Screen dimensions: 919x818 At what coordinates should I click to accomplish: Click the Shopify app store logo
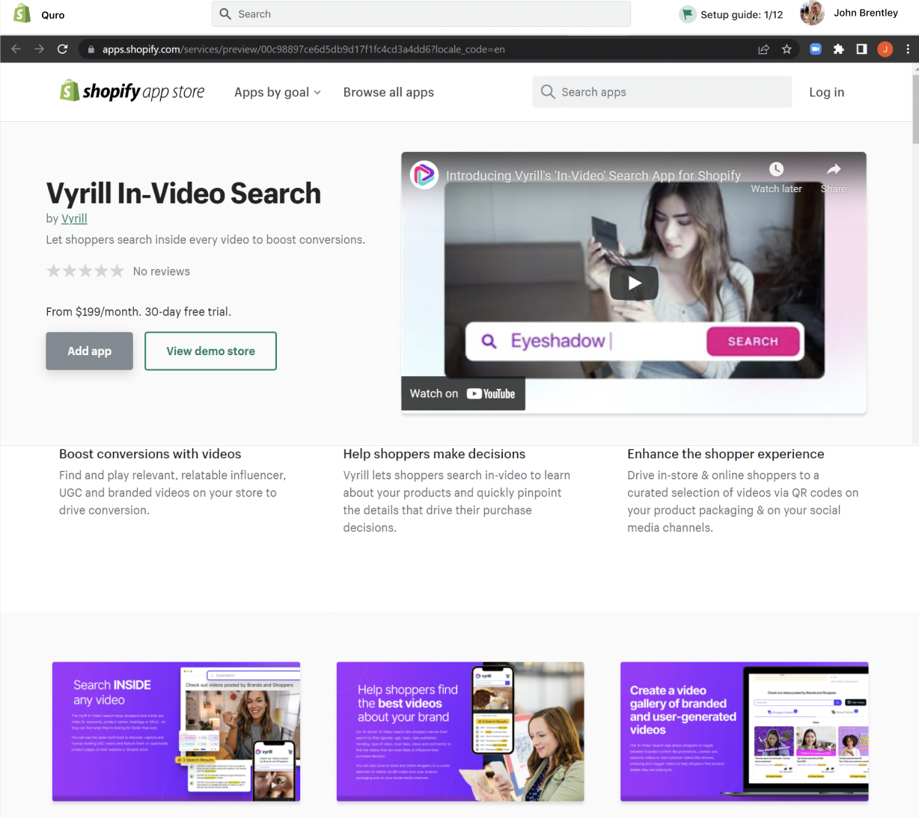(132, 91)
